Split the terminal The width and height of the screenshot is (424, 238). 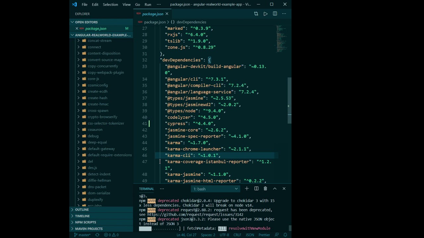coord(256,189)
